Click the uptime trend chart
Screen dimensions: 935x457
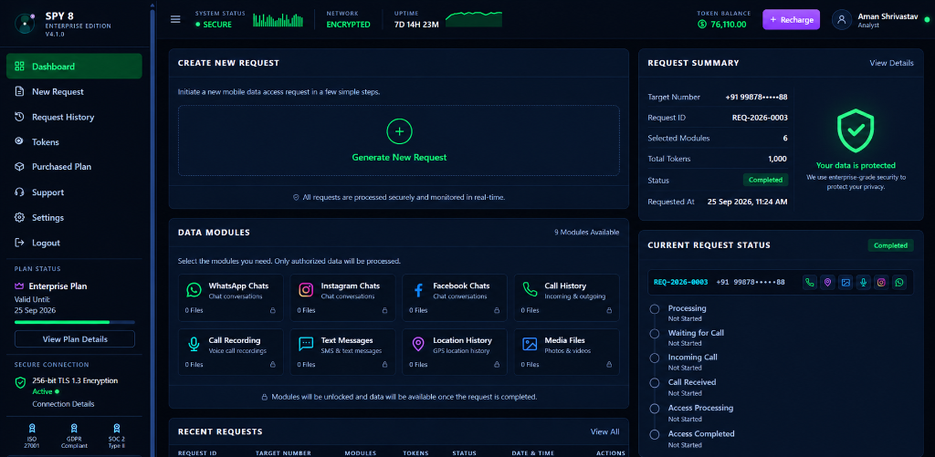[474, 19]
